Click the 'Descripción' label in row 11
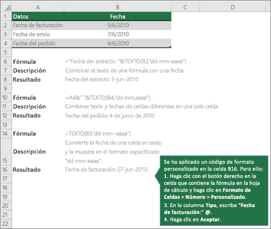This screenshot has height=229, width=271. coord(30,107)
